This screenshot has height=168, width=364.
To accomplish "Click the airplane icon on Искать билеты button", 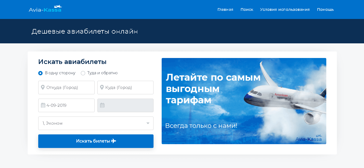I will [114, 141].
